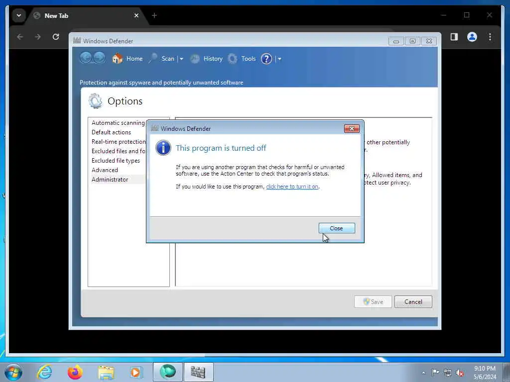
Task: Expand the Help options dropdown arrow
Action: [279, 59]
